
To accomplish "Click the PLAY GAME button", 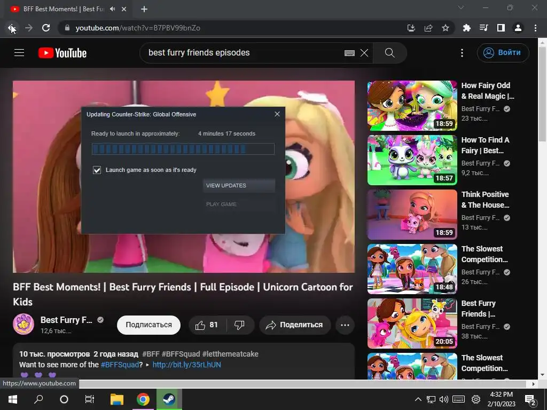I will (239, 204).
